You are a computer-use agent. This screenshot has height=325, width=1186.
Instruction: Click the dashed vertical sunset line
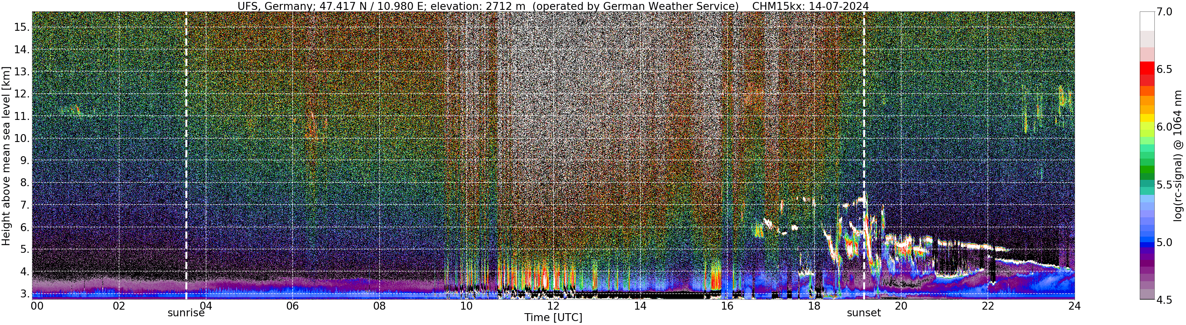864,155
